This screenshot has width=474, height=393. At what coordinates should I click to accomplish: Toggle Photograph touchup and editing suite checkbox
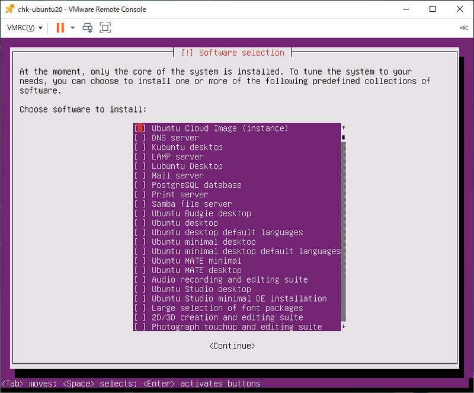pos(140,327)
